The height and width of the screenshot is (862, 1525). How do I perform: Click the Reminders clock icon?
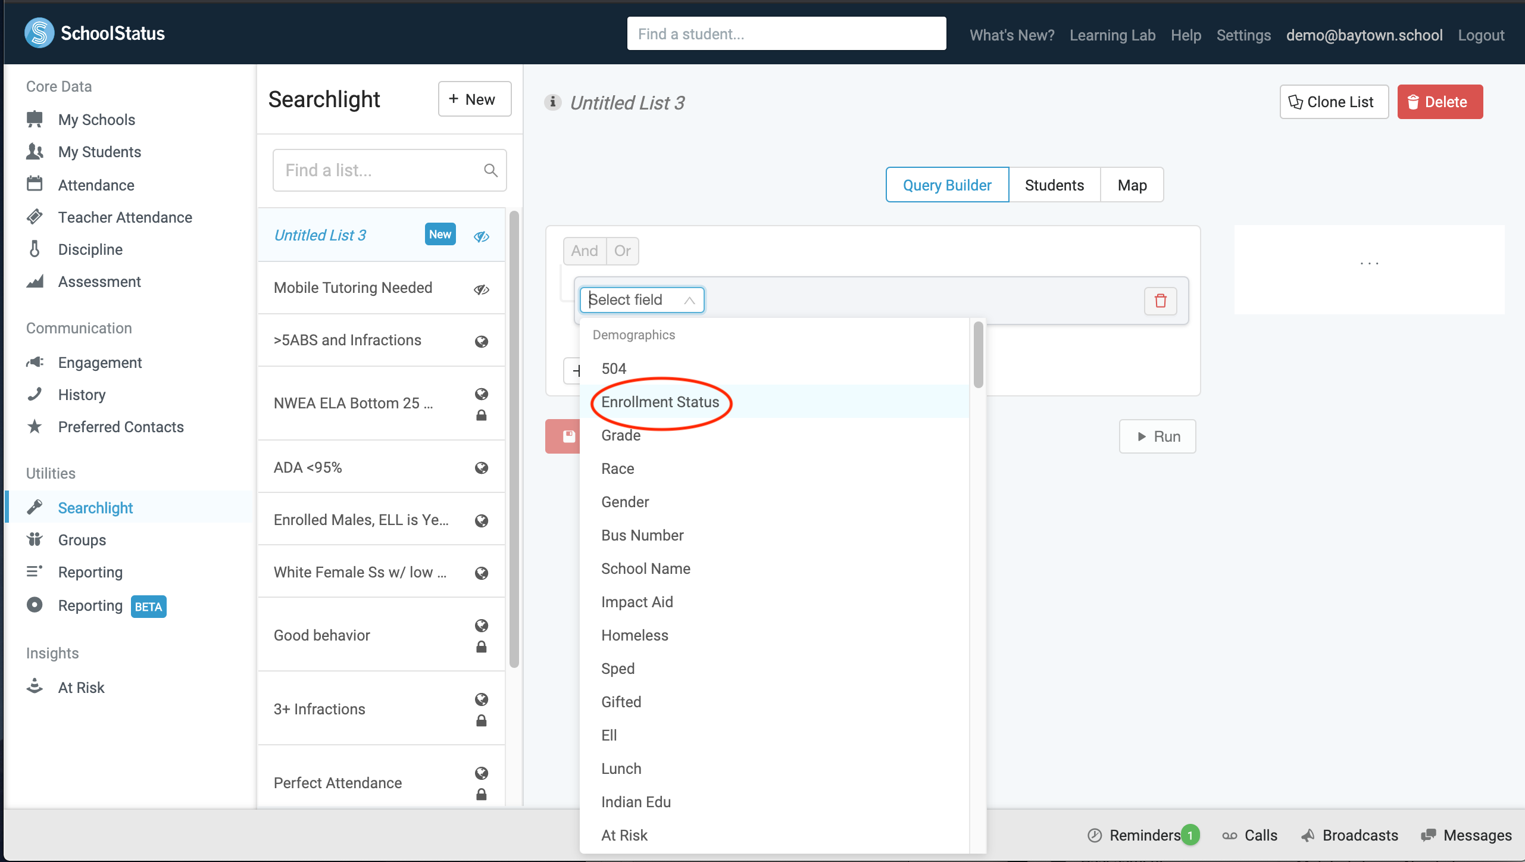tap(1095, 836)
